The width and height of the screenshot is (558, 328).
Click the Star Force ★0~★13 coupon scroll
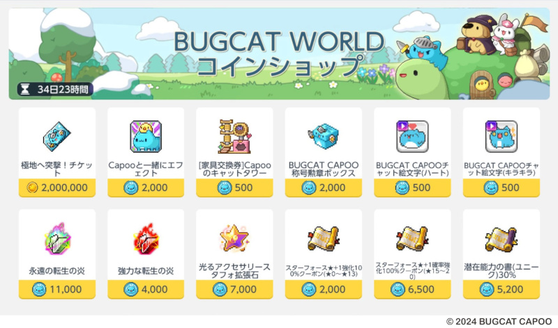323,239
